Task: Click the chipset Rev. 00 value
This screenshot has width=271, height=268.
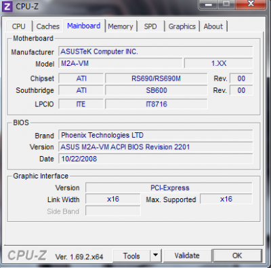Action: tap(241, 79)
